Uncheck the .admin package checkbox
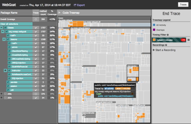 [x=9, y=47]
